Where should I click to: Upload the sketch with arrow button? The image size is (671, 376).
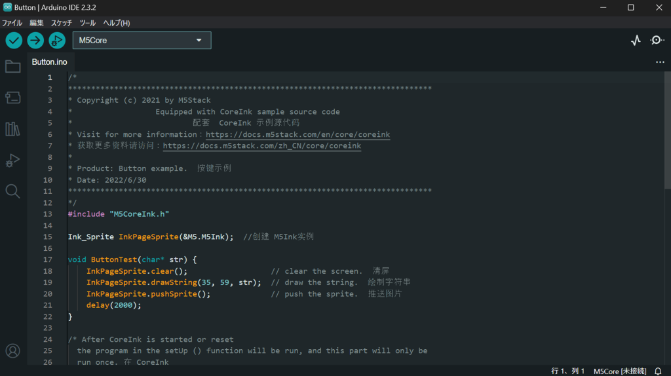tap(35, 40)
